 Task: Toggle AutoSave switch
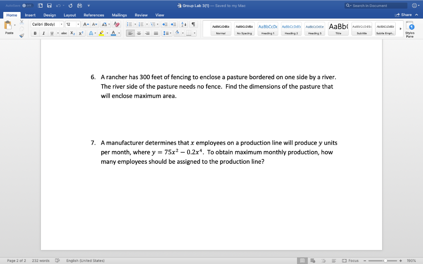27,6
